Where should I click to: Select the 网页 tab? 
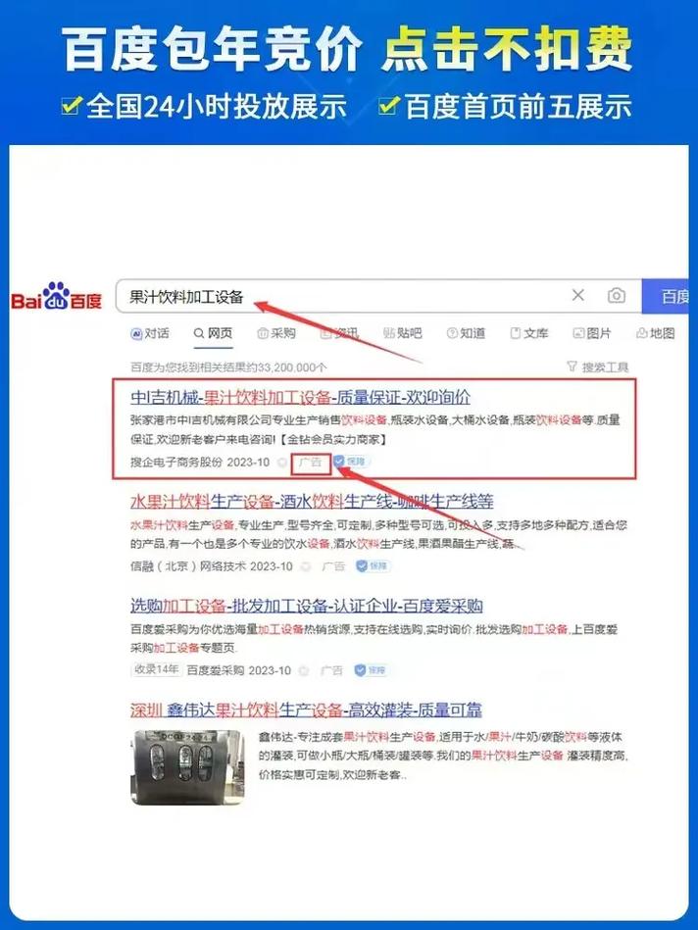pos(213,333)
